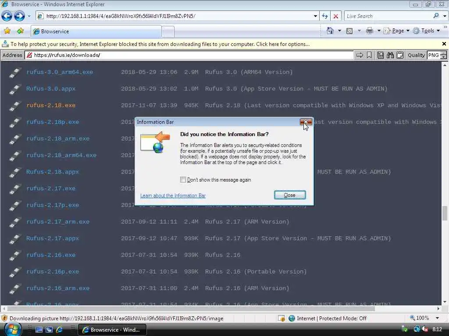This screenshot has width=449, height=336.
Task: Click the Show Desktop quick launch icon
Action: pos(39,329)
